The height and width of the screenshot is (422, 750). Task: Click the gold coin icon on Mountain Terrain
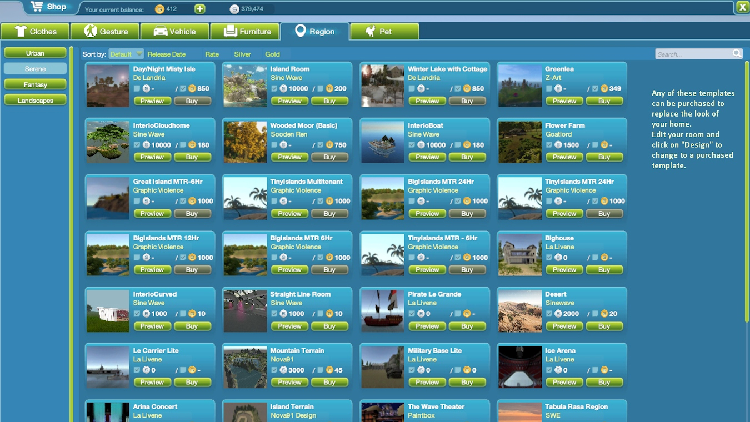tap(329, 370)
